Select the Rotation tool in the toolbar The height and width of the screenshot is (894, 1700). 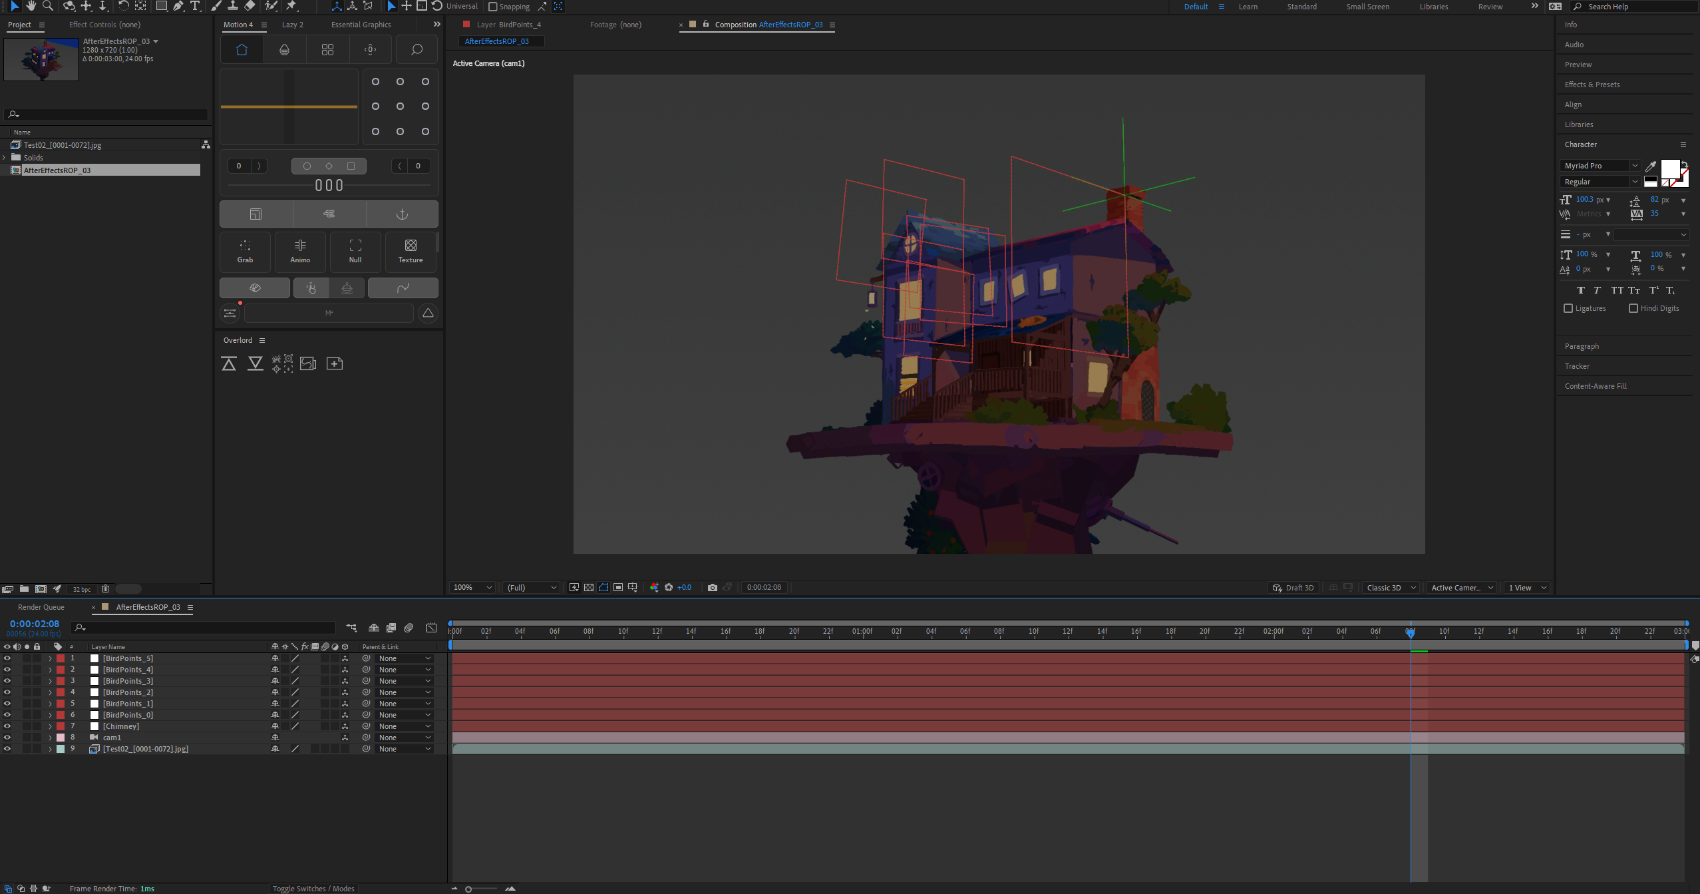point(123,6)
